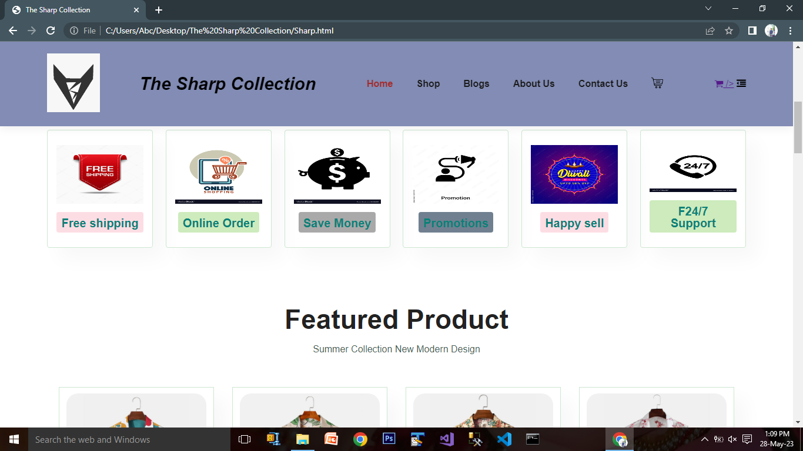This screenshot has height=451, width=803.
Task: Click the page vertical scrollbar thumb
Action: point(798,127)
